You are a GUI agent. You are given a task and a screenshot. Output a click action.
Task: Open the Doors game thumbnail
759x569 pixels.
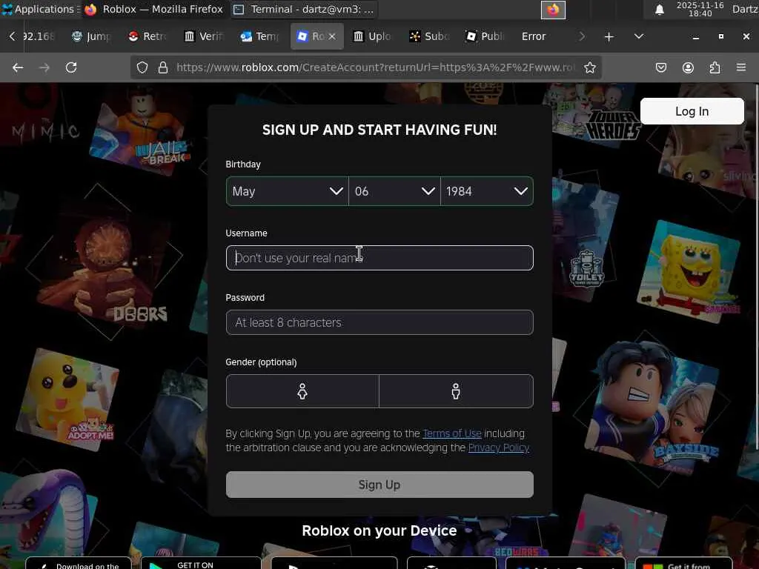click(104, 268)
